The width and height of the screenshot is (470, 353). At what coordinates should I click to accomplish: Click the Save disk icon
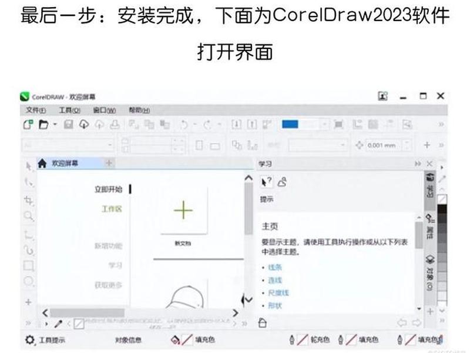[69, 124]
